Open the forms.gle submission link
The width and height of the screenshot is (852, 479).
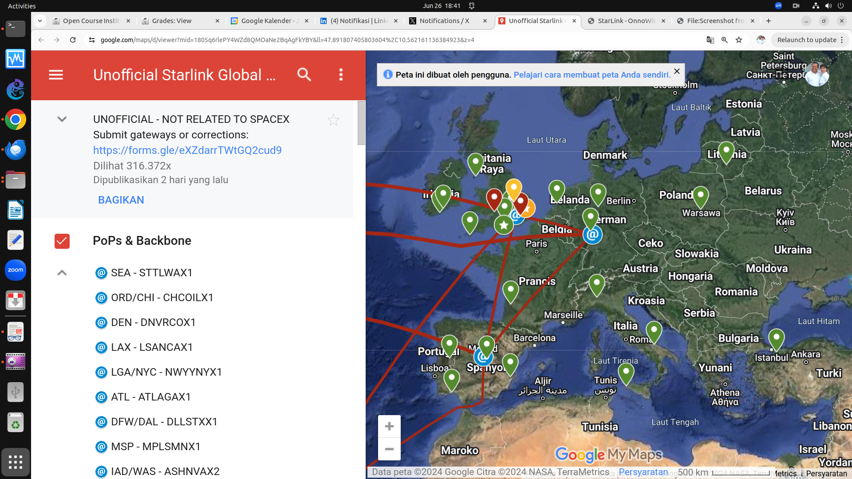(187, 150)
